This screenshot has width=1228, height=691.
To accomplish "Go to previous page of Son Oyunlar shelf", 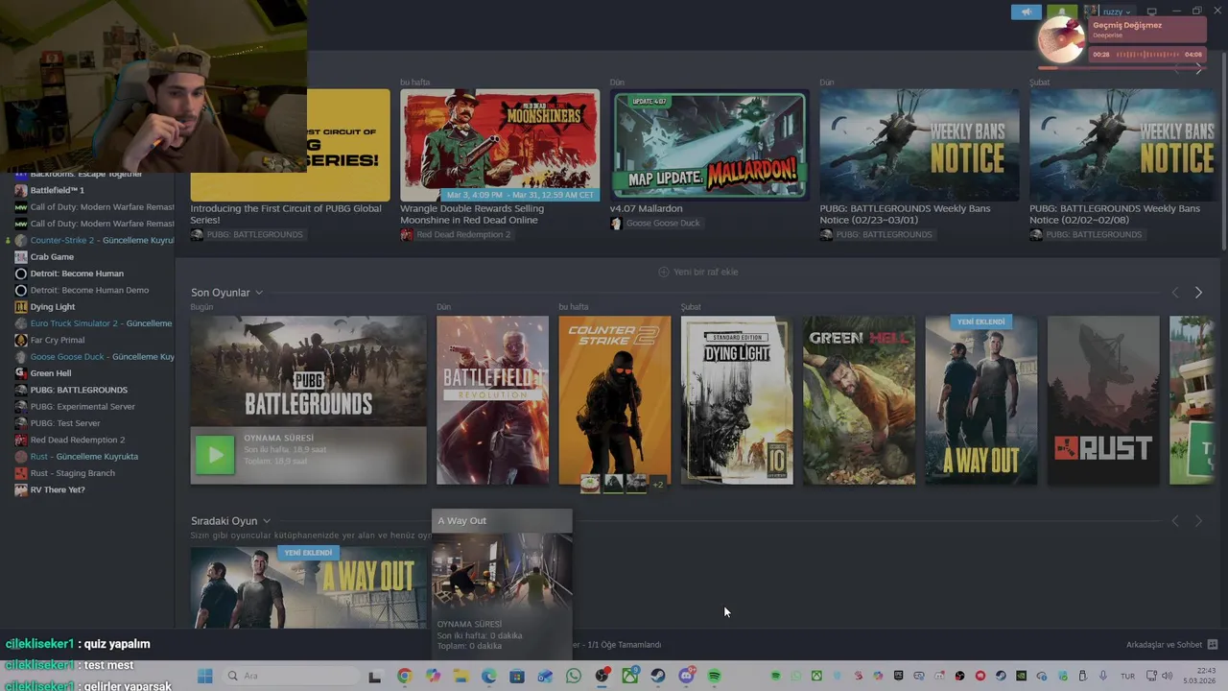I will (x=1175, y=293).
